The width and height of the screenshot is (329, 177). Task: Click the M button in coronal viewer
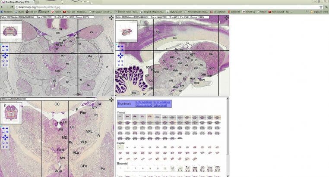click(3, 61)
